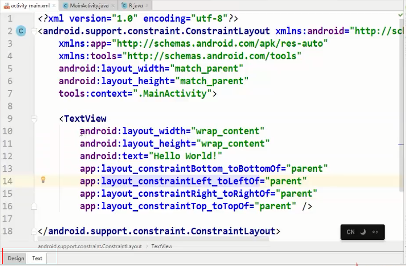Viewport: 406px width, 266px height.
Task: Click the closing ConstraintLayout tag on line 18
Action: click(x=159, y=231)
